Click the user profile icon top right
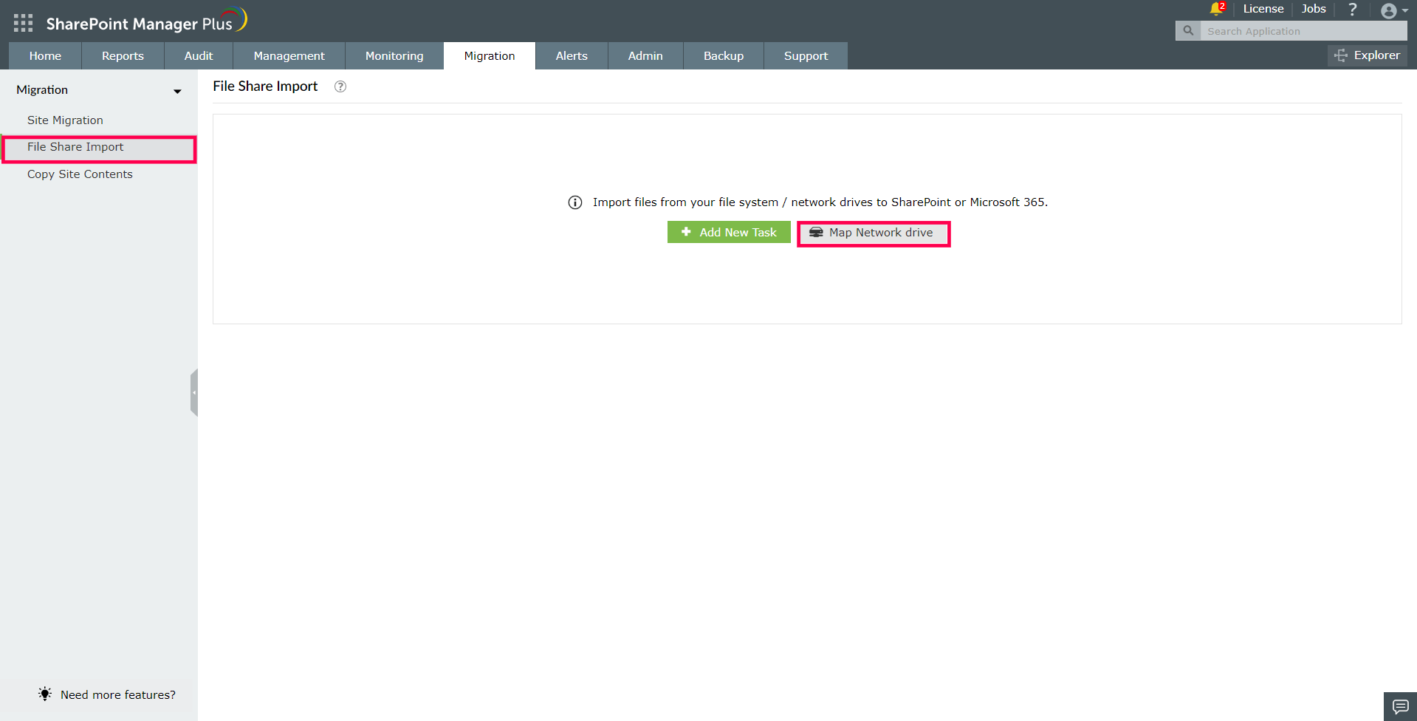This screenshot has width=1417, height=721. [x=1389, y=10]
